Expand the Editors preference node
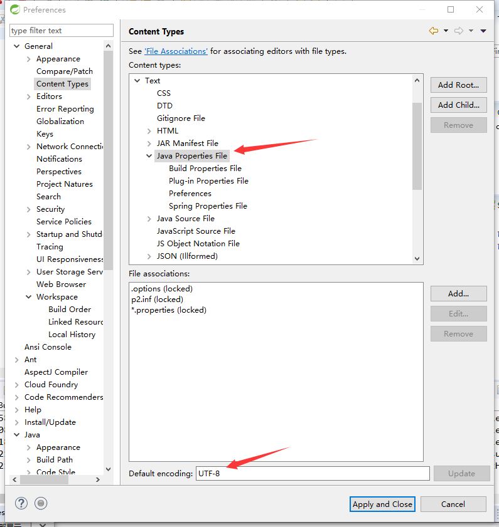Viewport: 499px width, 527px height. (x=29, y=97)
